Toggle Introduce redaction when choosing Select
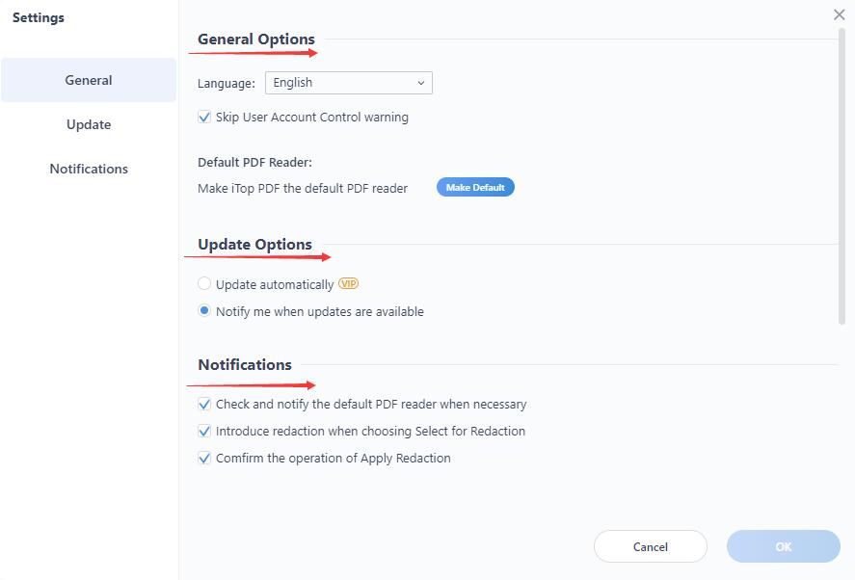 click(204, 432)
